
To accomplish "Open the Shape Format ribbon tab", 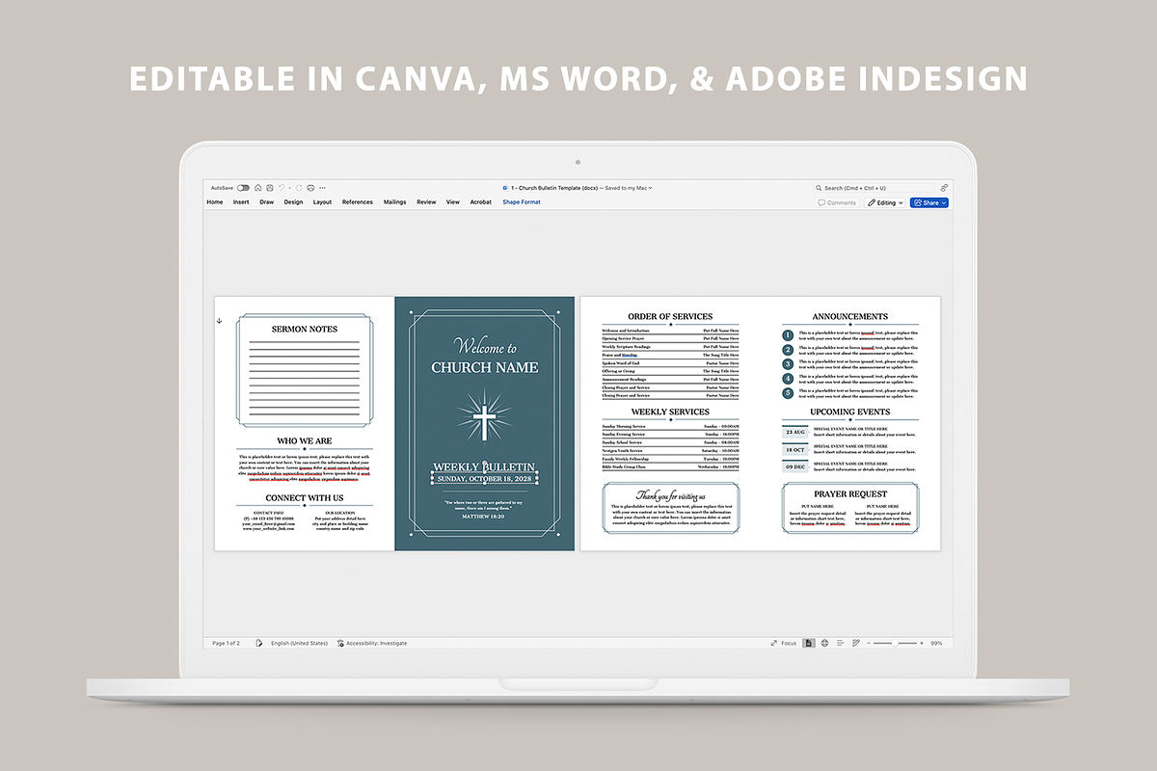I will 522,202.
